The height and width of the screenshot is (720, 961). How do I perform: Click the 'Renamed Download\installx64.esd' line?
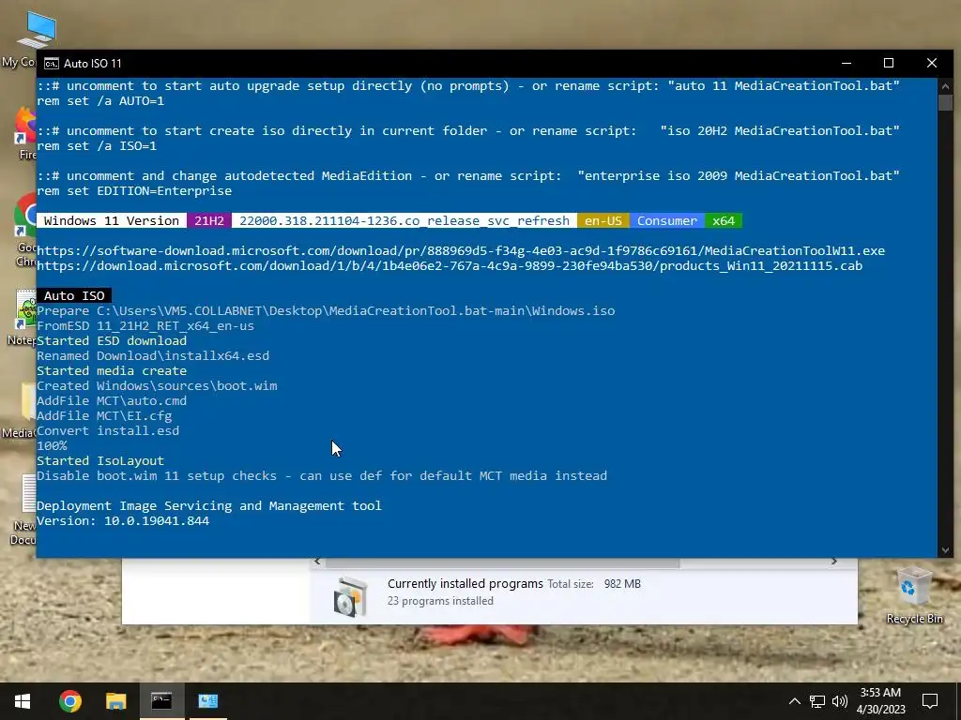point(153,355)
